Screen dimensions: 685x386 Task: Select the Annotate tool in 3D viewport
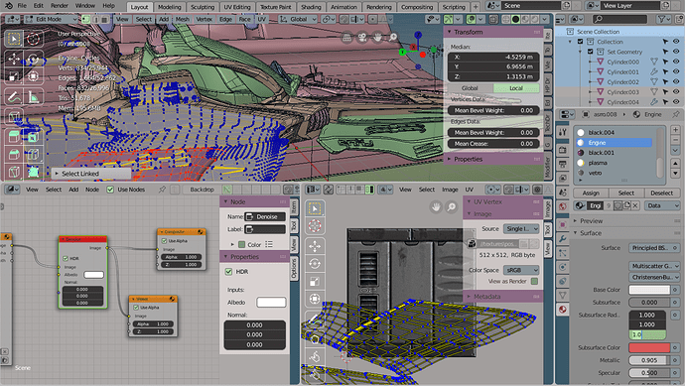point(14,96)
